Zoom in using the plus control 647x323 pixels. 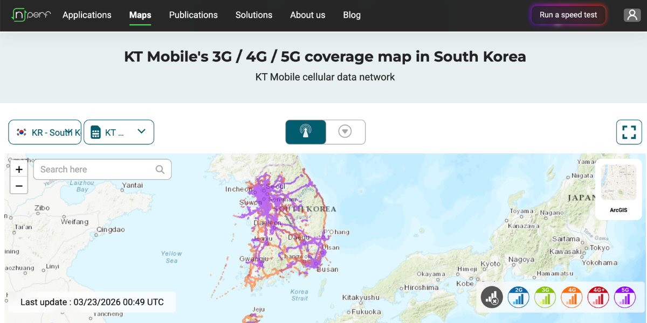point(19,168)
